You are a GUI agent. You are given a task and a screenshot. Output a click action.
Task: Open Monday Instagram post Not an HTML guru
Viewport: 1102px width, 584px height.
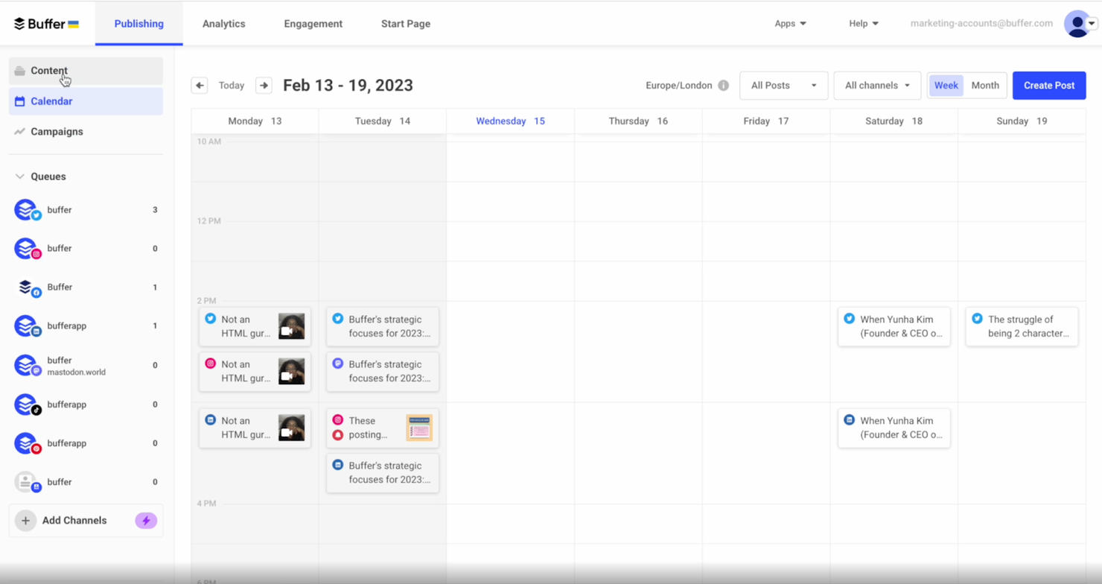point(255,372)
